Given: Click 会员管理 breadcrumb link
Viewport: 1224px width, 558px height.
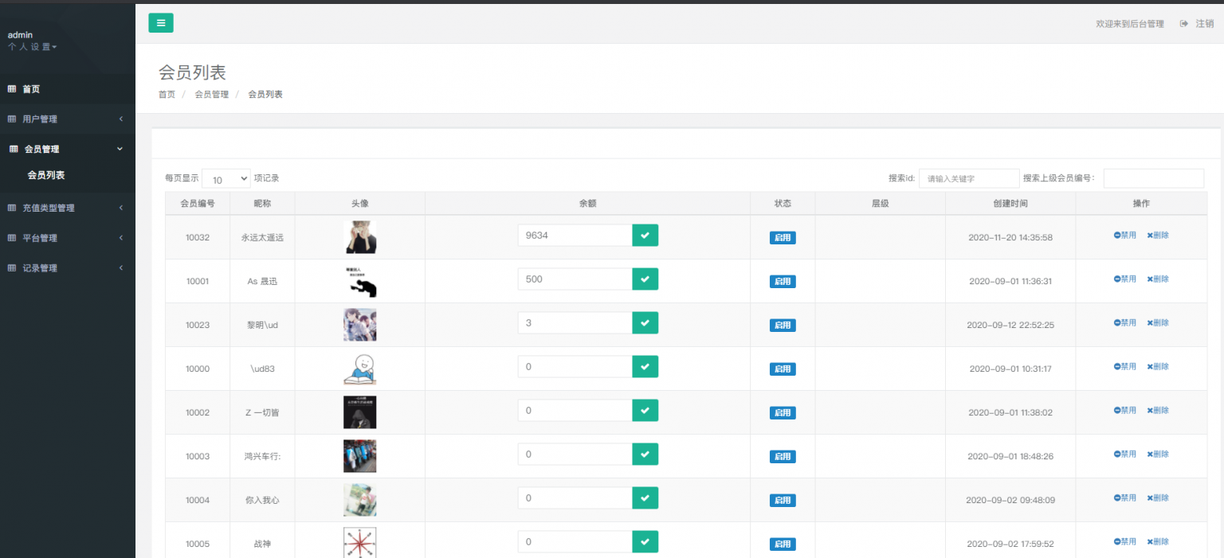Looking at the screenshot, I should pos(211,95).
